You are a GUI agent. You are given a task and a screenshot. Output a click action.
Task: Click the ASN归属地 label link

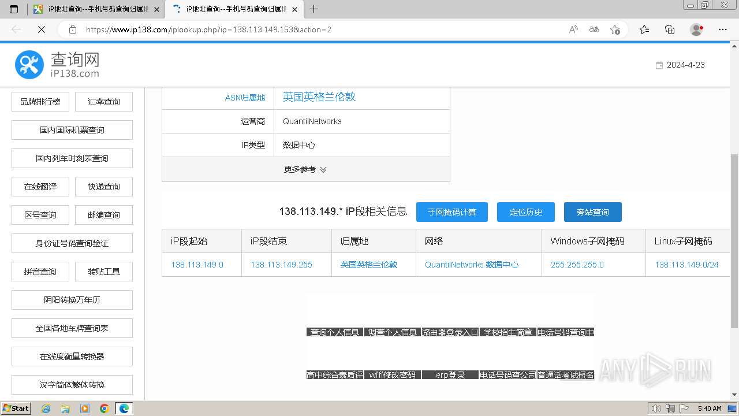tap(245, 98)
